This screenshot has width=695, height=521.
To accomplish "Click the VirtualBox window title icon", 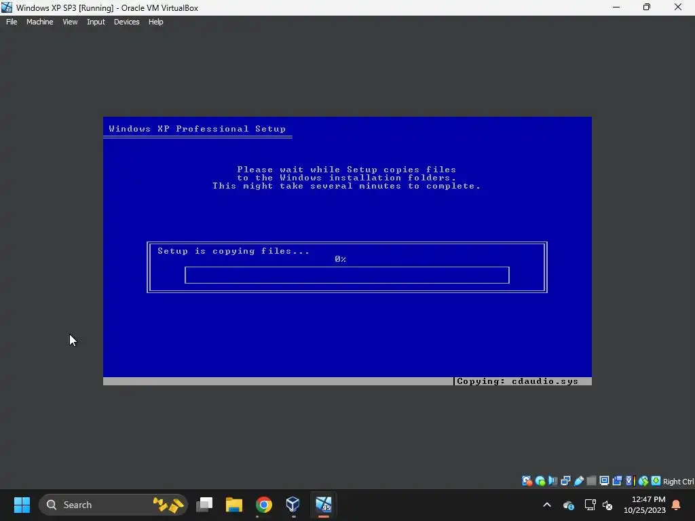I will pyautogui.click(x=7, y=7).
